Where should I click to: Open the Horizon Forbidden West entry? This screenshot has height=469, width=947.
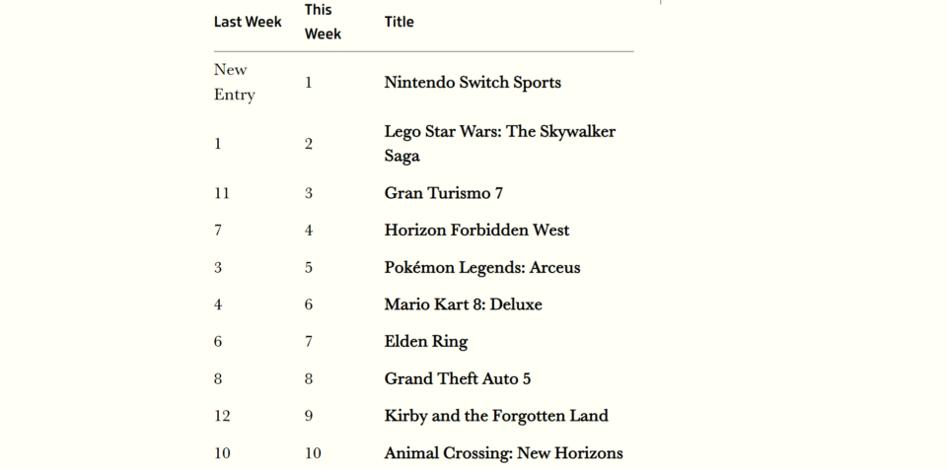[476, 231]
